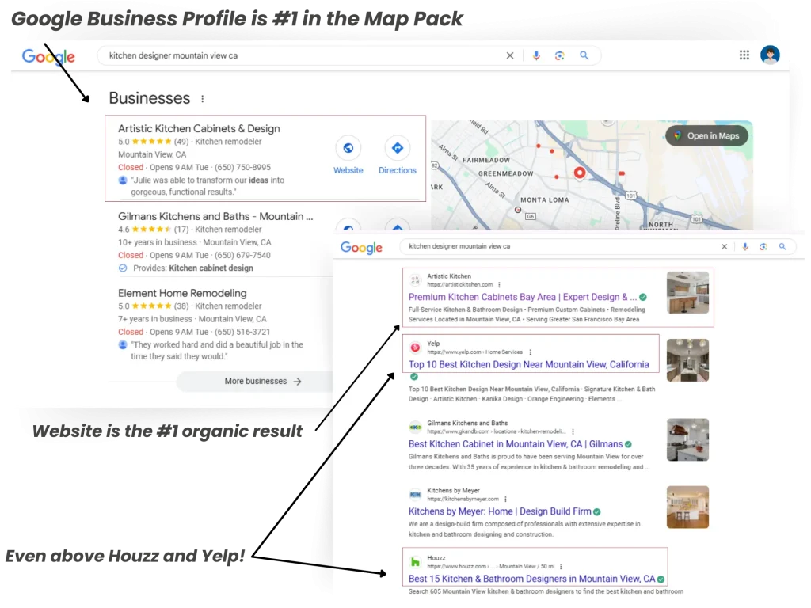
Task: Click green verified badge on Gilmans result
Action: (628, 444)
